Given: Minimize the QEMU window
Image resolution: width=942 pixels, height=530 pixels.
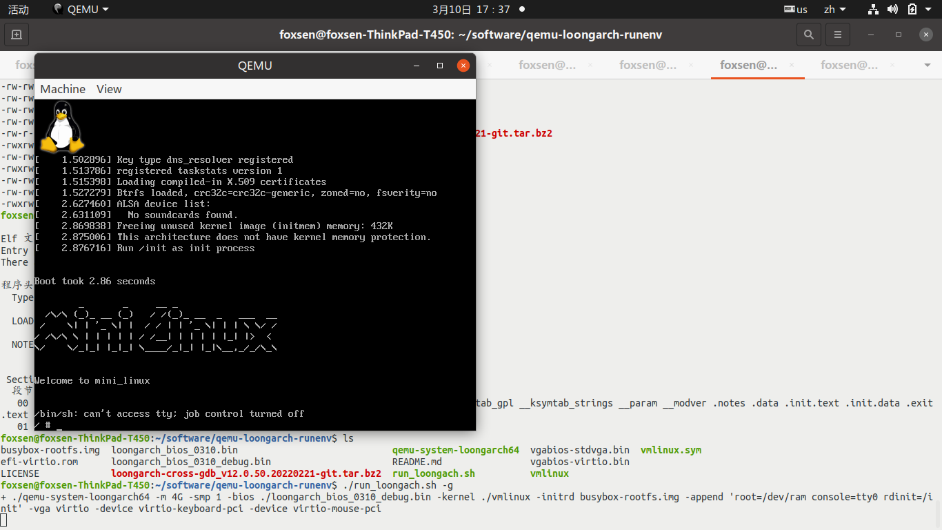Looking at the screenshot, I should [417, 66].
